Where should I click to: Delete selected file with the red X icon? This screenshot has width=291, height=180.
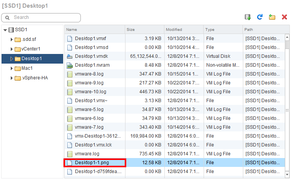pyautogui.click(x=284, y=17)
